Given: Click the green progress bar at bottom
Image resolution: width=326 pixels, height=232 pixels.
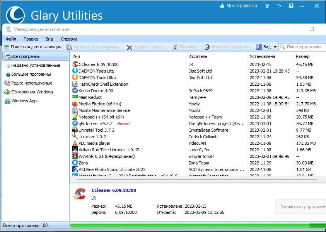Looking at the screenshot, I should pos(198,225).
